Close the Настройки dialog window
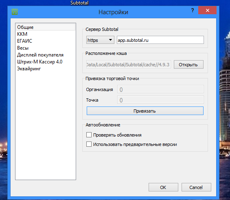230x200 pixels. pyautogui.click(x=207, y=10)
